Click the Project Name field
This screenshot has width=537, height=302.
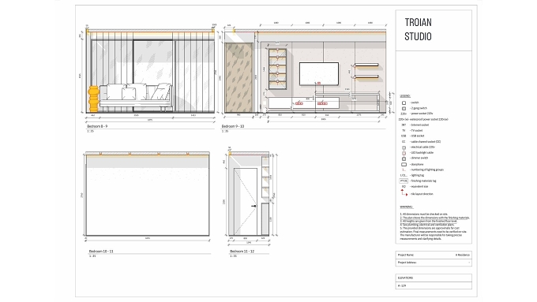pyautogui.click(x=434, y=255)
